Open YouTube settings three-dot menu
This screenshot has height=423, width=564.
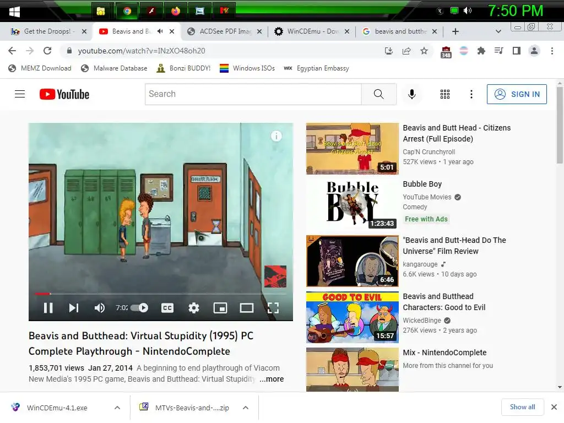point(471,94)
